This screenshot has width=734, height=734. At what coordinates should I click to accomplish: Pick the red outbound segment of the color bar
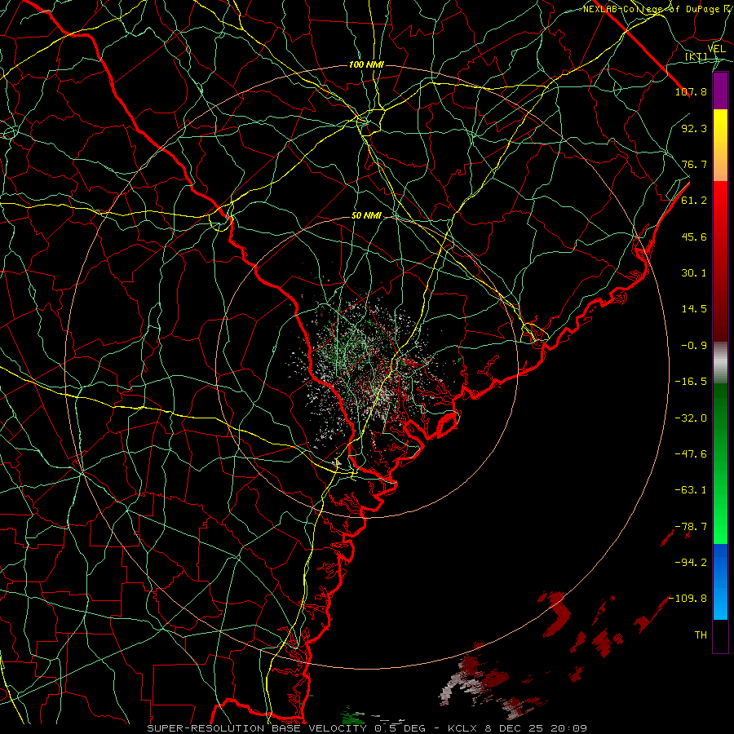[x=720, y=261]
